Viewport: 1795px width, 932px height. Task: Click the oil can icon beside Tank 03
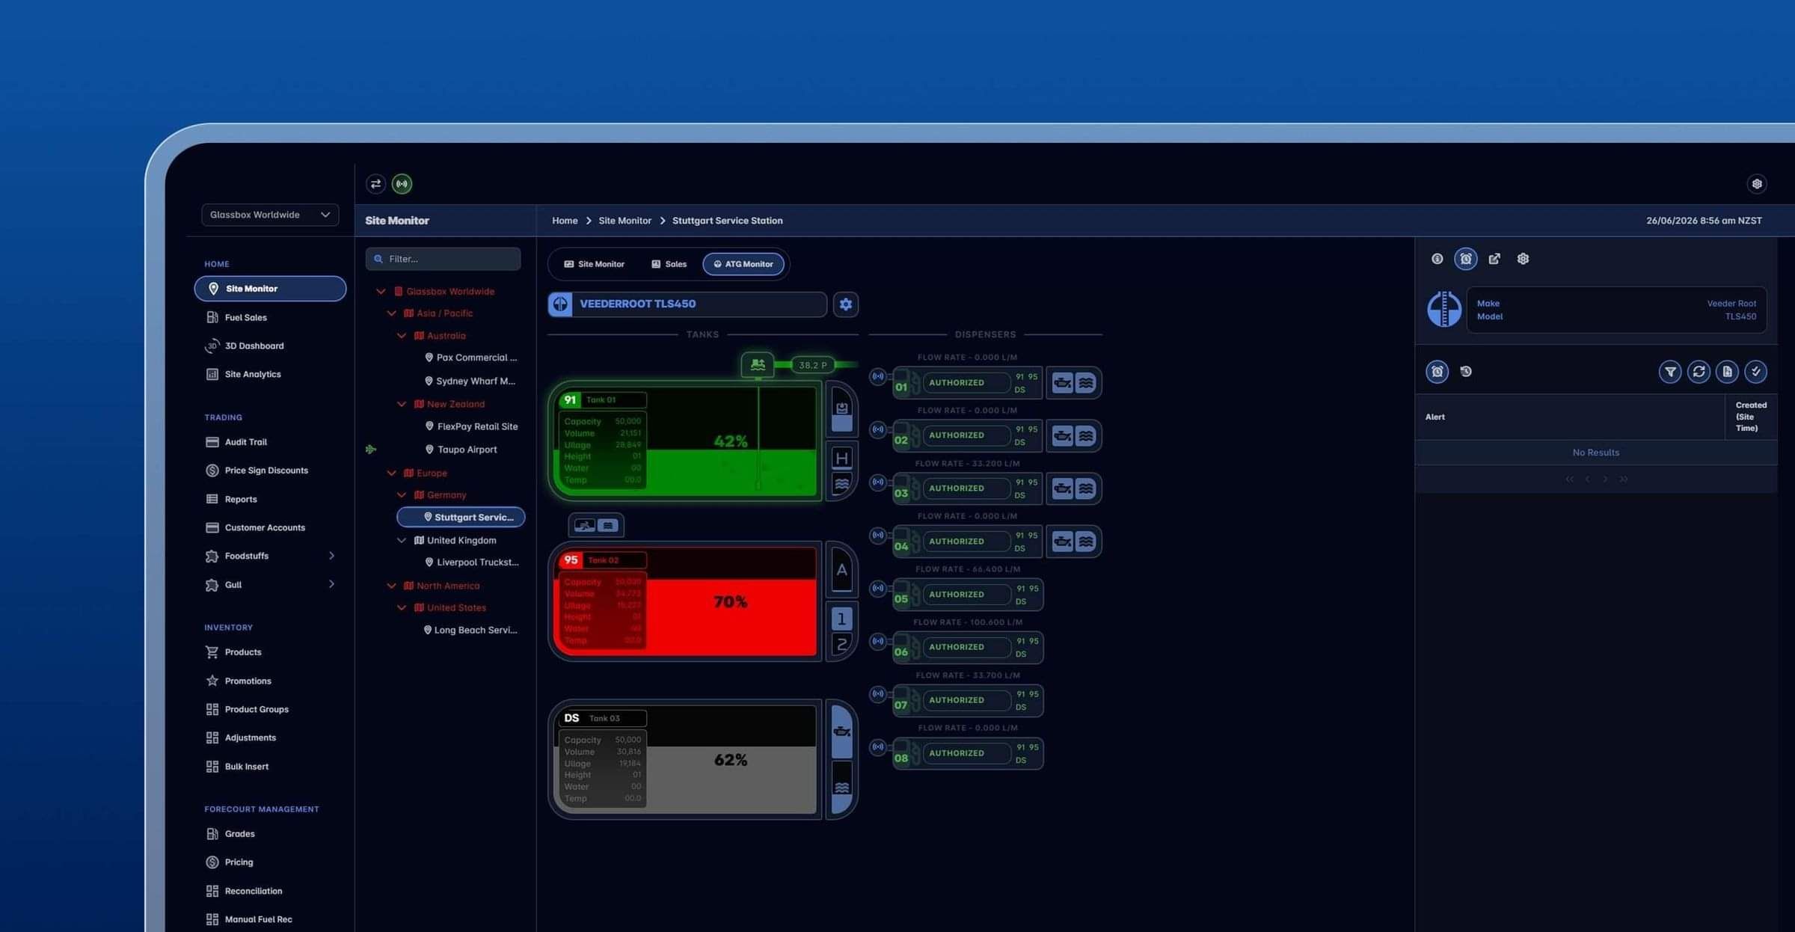point(841,731)
